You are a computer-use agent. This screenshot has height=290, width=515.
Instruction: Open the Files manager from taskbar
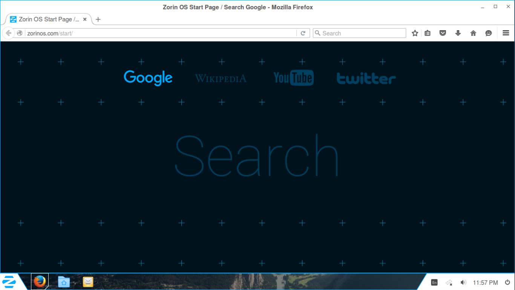click(64, 282)
